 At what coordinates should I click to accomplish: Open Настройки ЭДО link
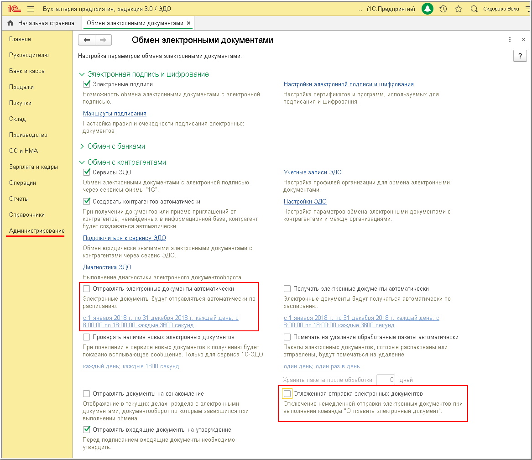coord(305,202)
